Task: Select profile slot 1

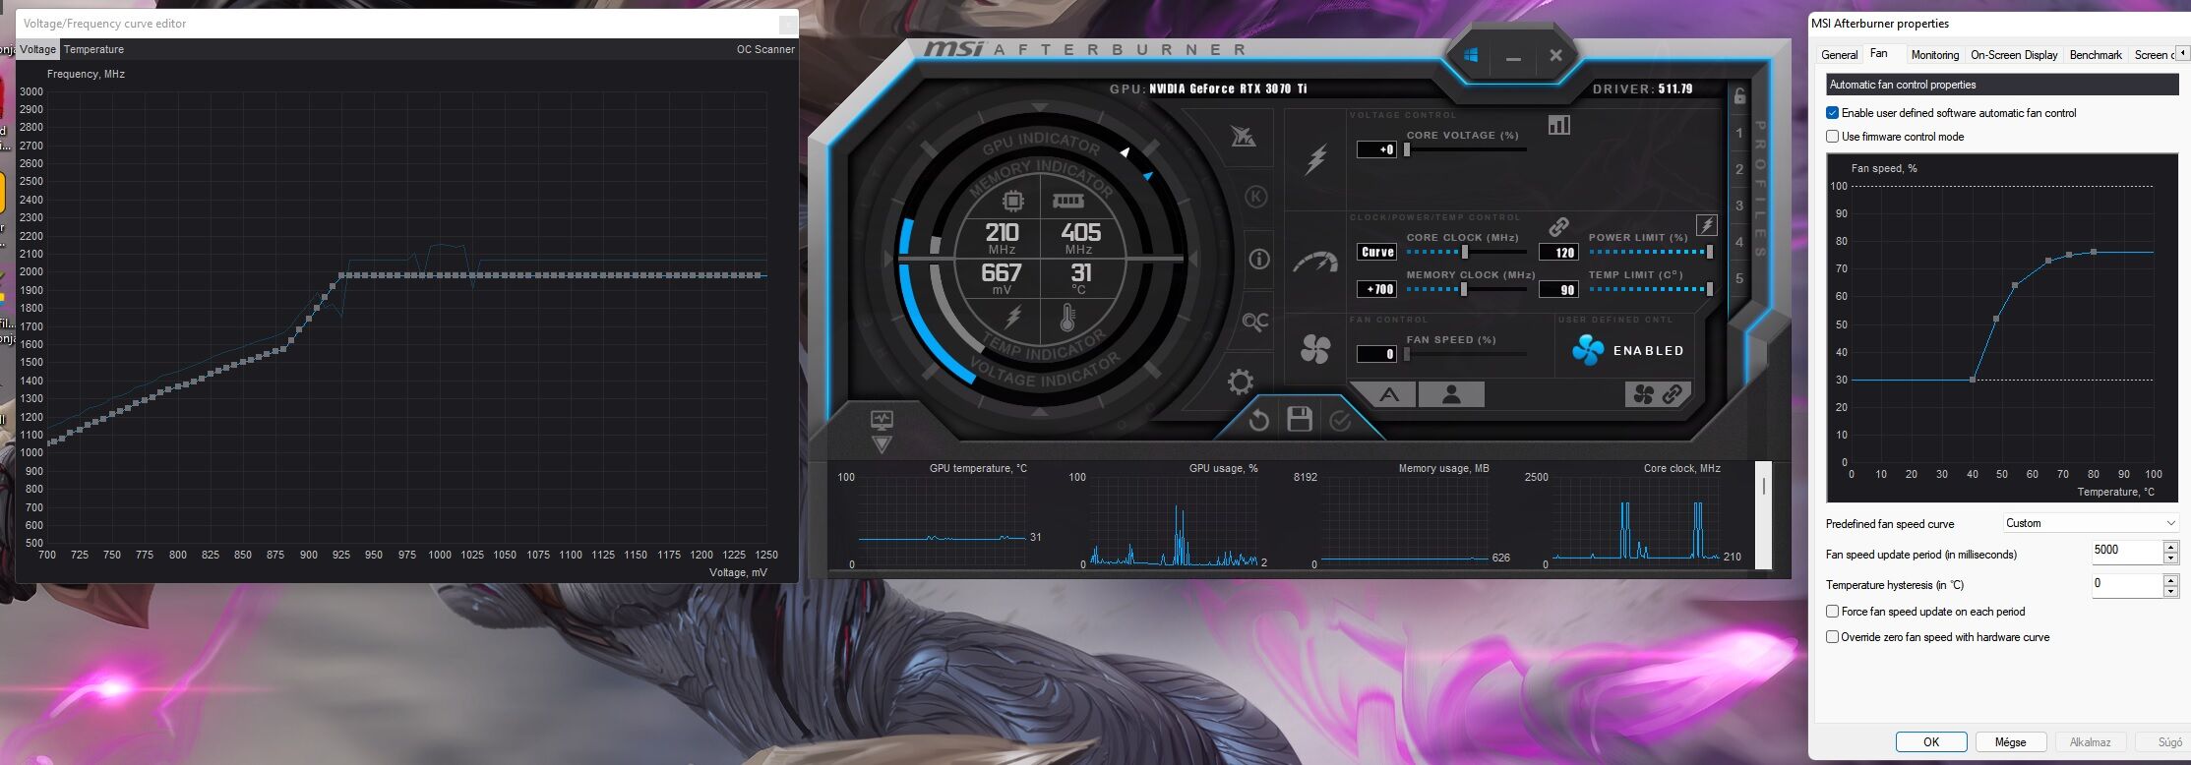Action: [x=1739, y=133]
